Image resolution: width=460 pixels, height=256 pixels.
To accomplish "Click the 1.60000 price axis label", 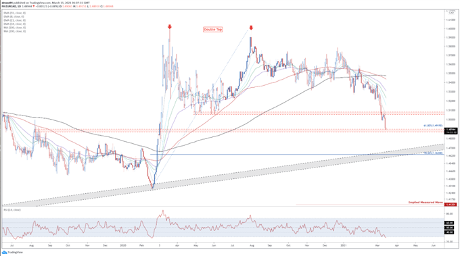I will pyautogui.click(x=451, y=28).
